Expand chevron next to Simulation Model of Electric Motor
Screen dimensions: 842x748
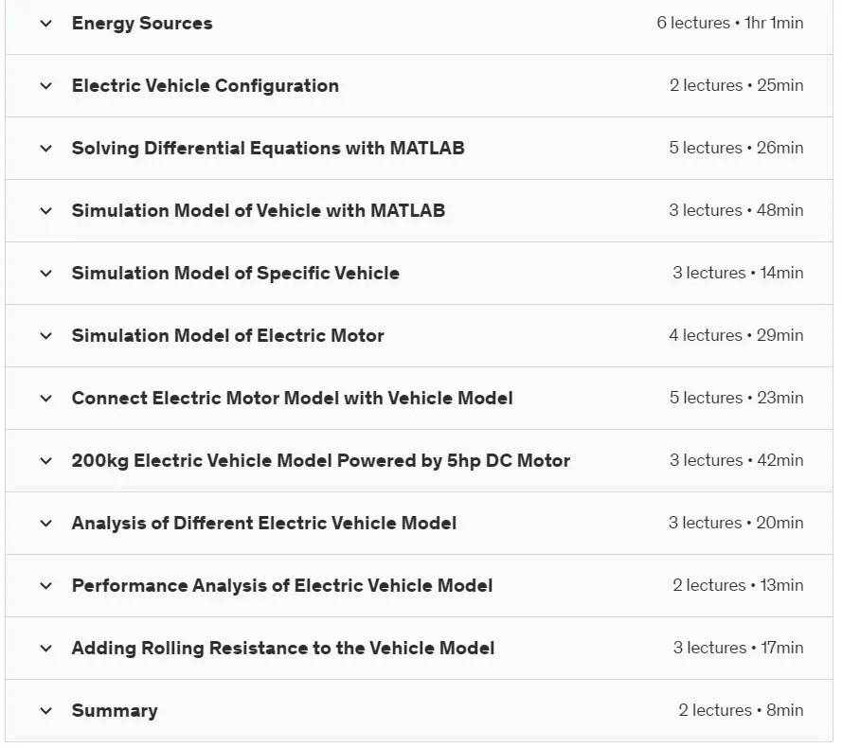click(46, 336)
